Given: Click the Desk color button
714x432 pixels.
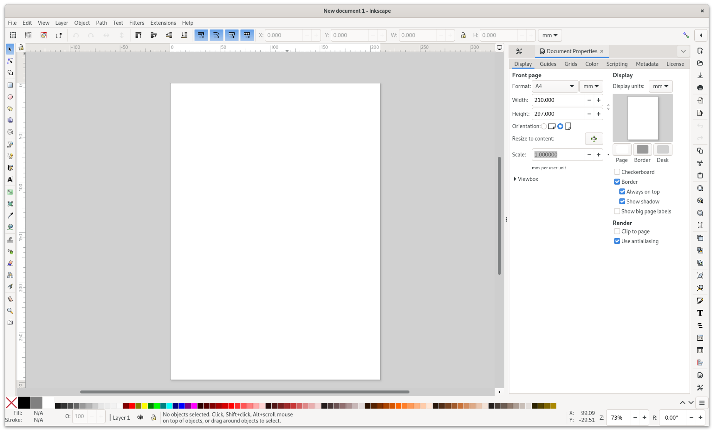Looking at the screenshot, I should (x=662, y=150).
